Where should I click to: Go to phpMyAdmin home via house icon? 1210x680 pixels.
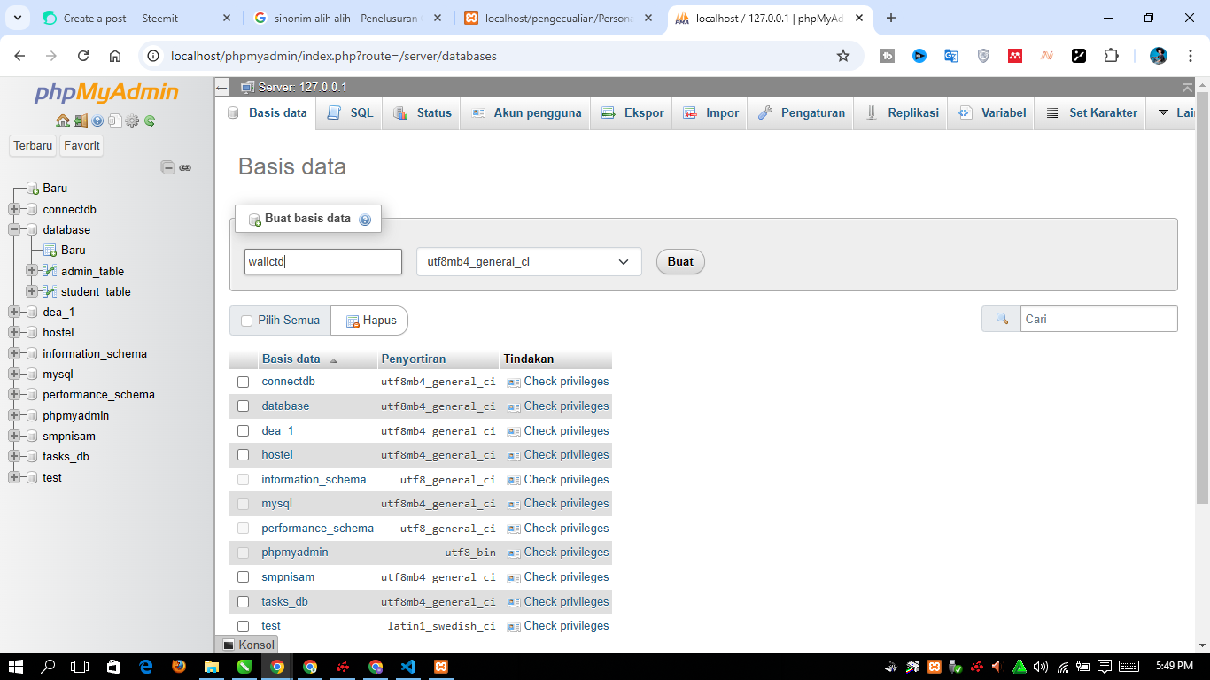coord(62,121)
